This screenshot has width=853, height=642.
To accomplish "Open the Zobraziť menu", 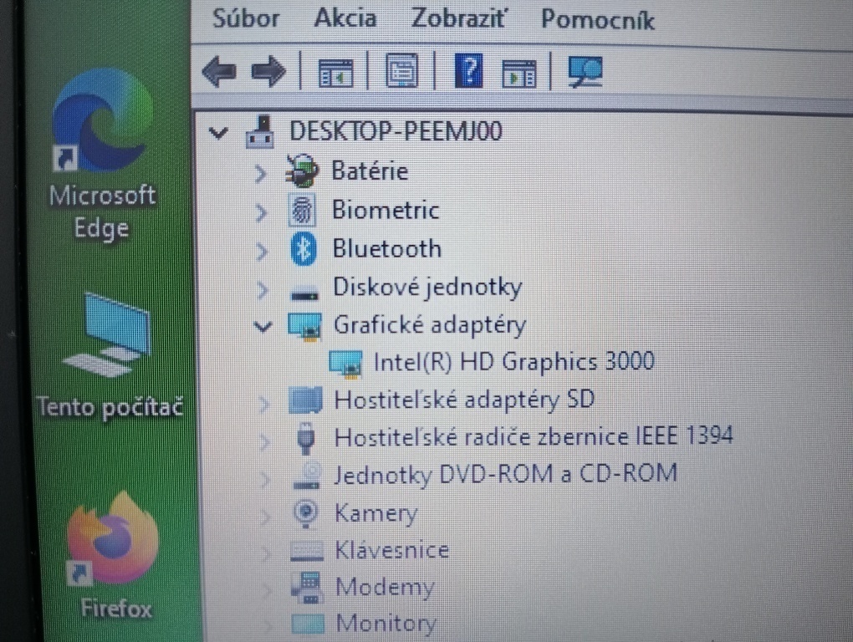I will pyautogui.click(x=457, y=19).
